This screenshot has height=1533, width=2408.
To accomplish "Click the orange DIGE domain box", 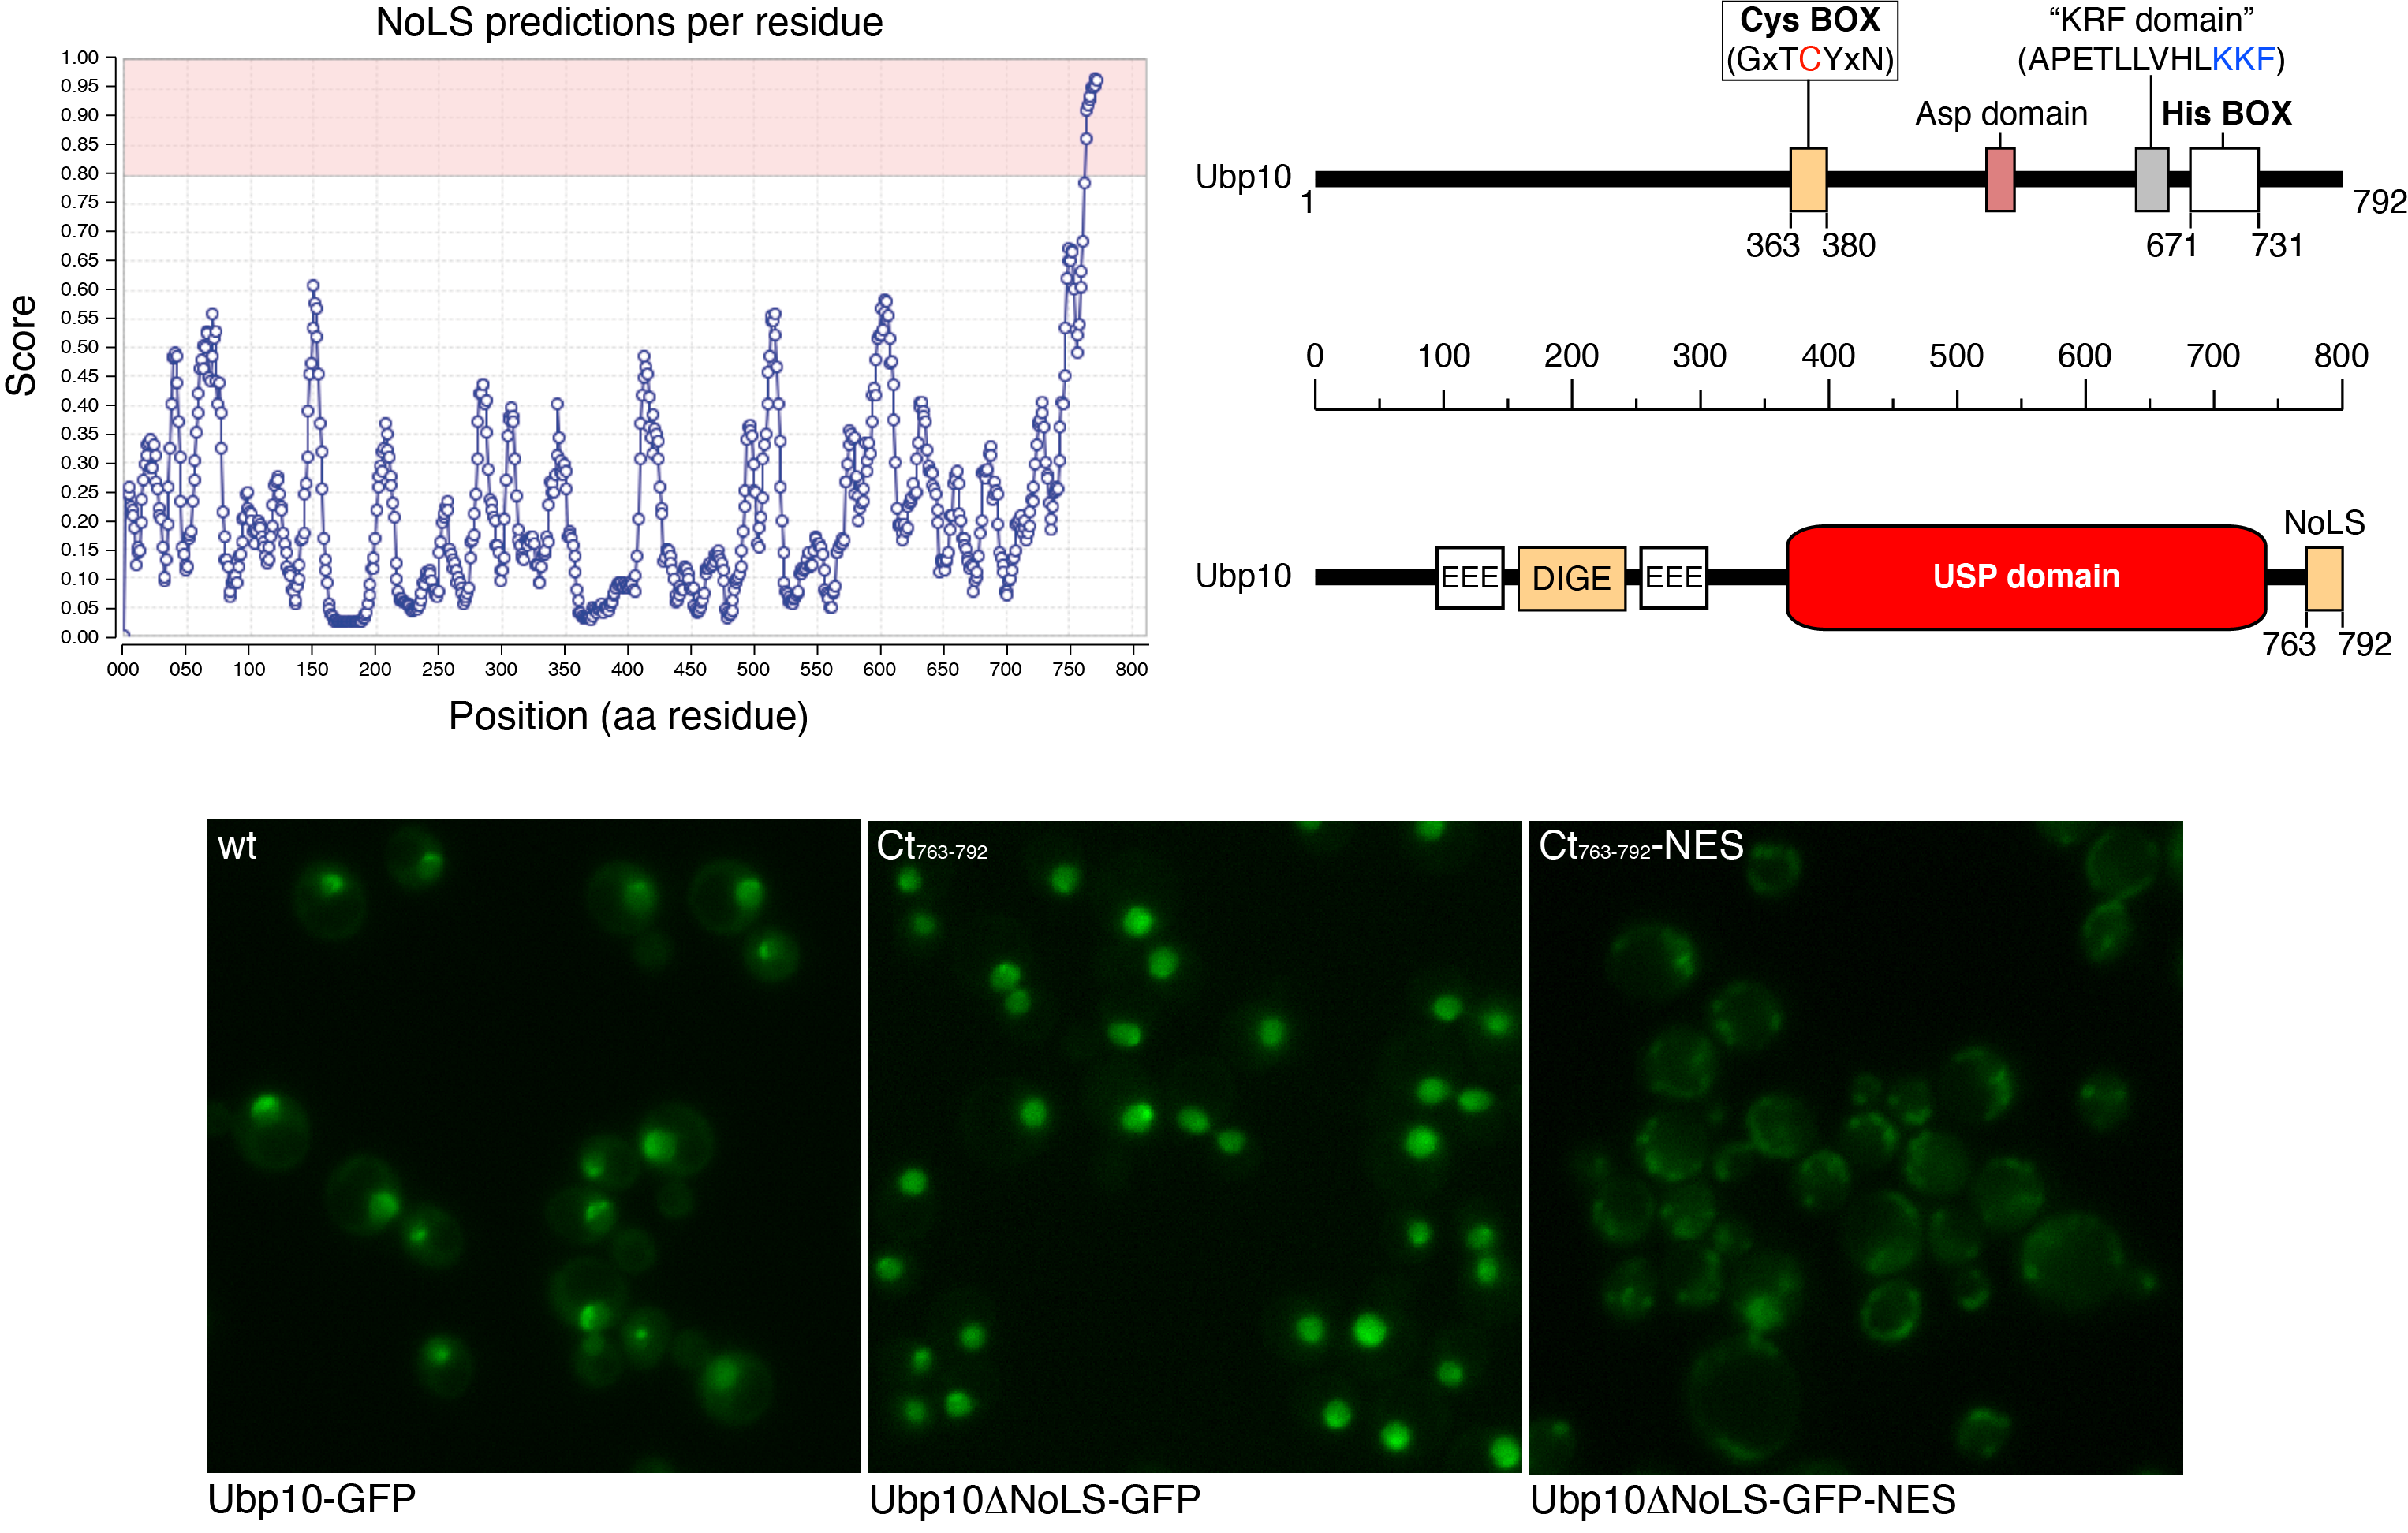I will pyautogui.click(x=1571, y=578).
